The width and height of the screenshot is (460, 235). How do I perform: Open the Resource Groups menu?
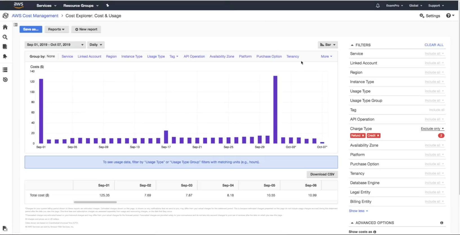coord(81,6)
